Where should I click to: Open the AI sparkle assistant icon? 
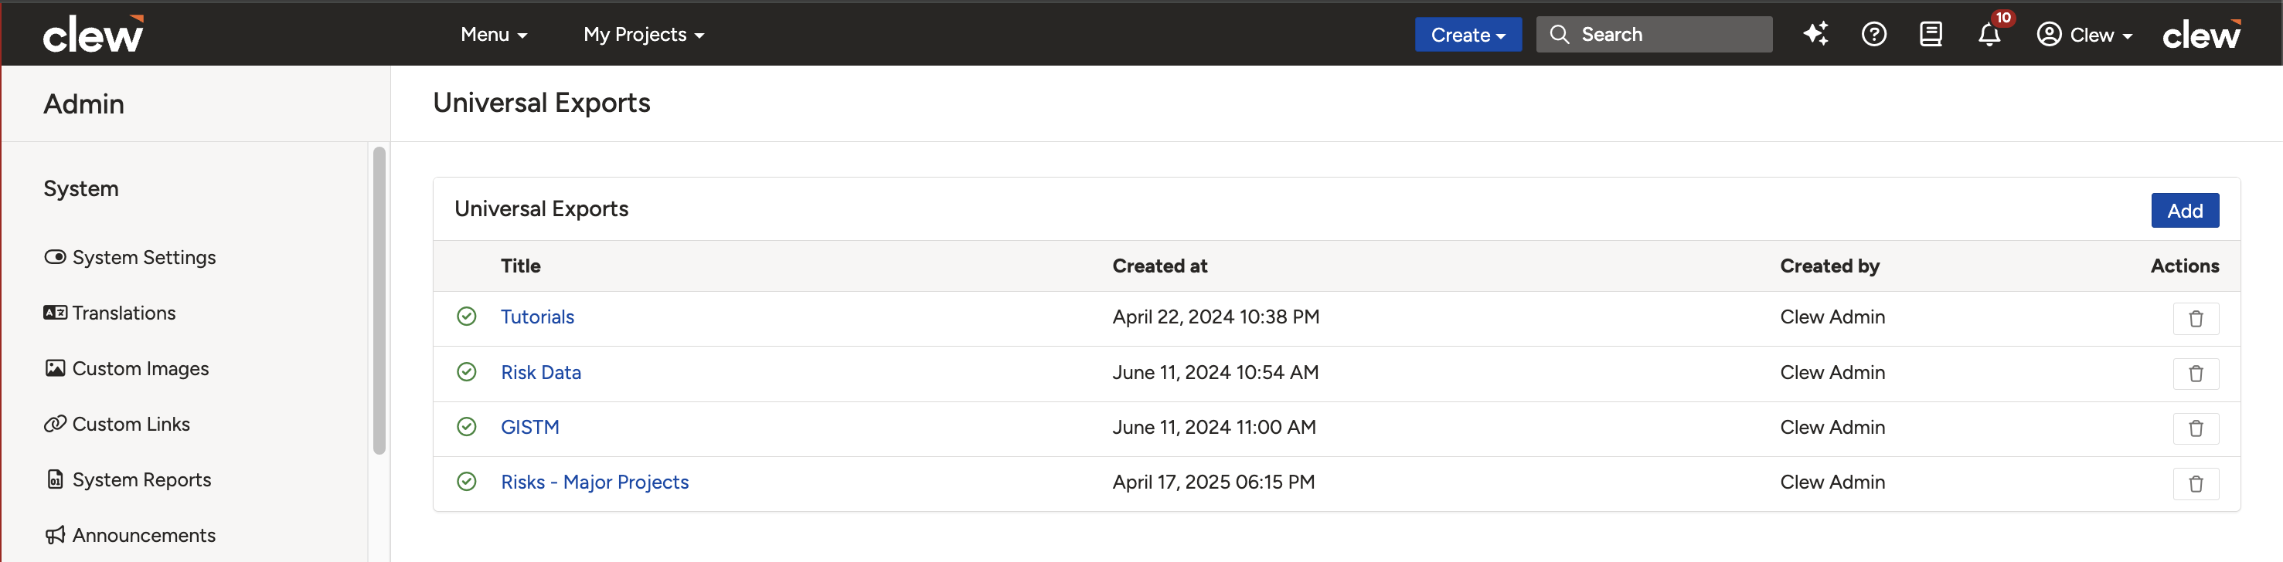[x=1815, y=34]
